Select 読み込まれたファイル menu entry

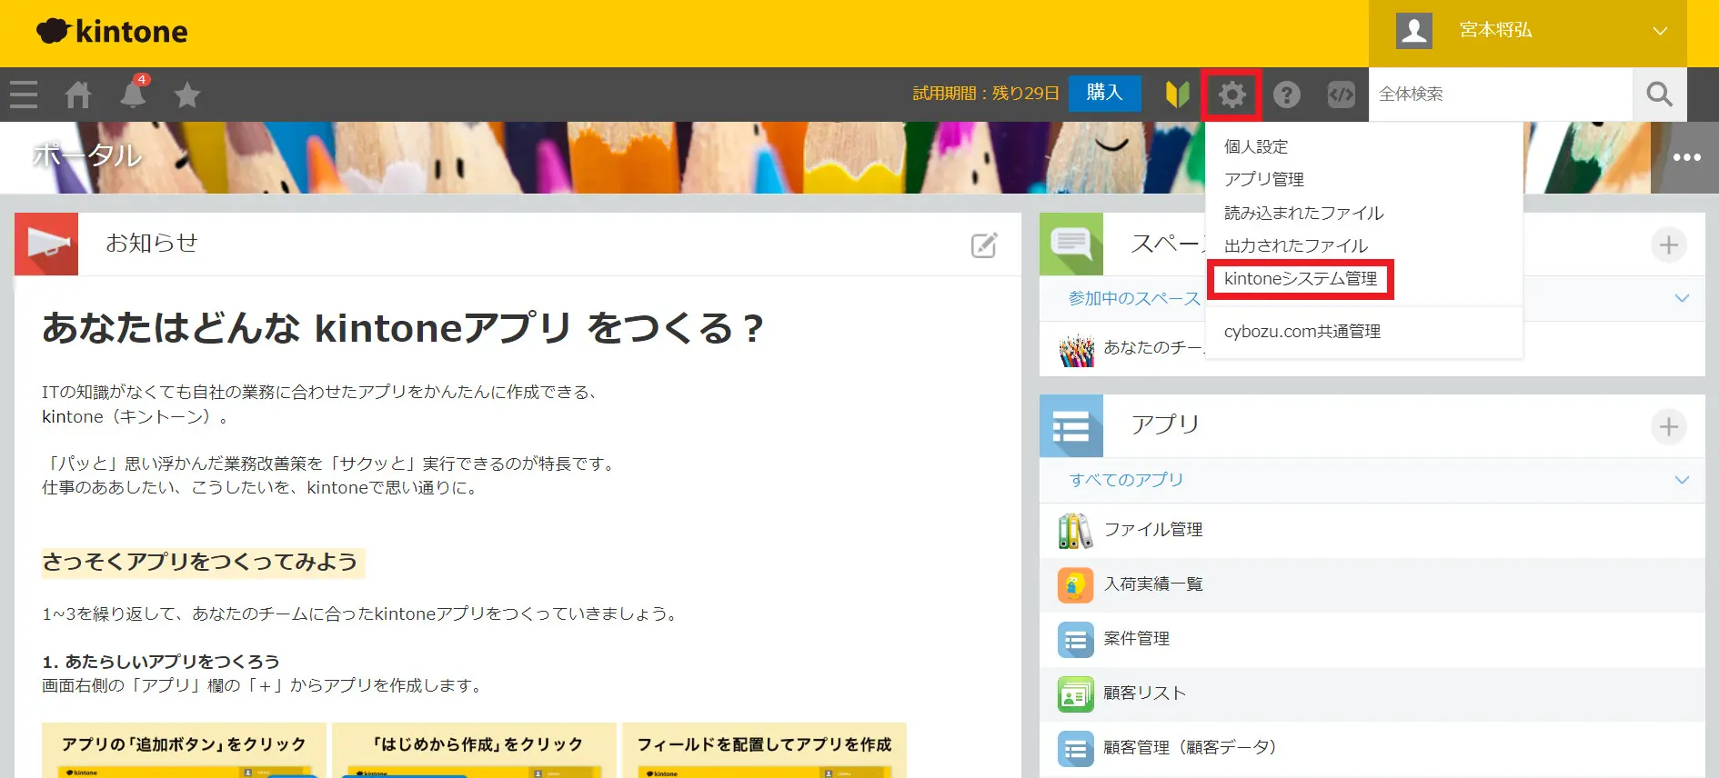coord(1303,213)
